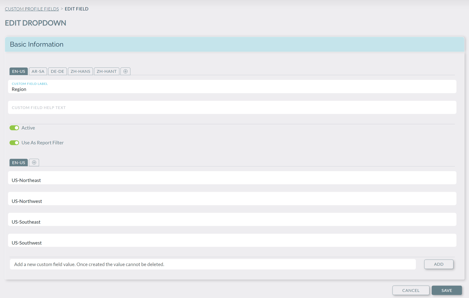Select the DE-DE language tab
Viewport: 469px width, 298px height.
coord(57,71)
